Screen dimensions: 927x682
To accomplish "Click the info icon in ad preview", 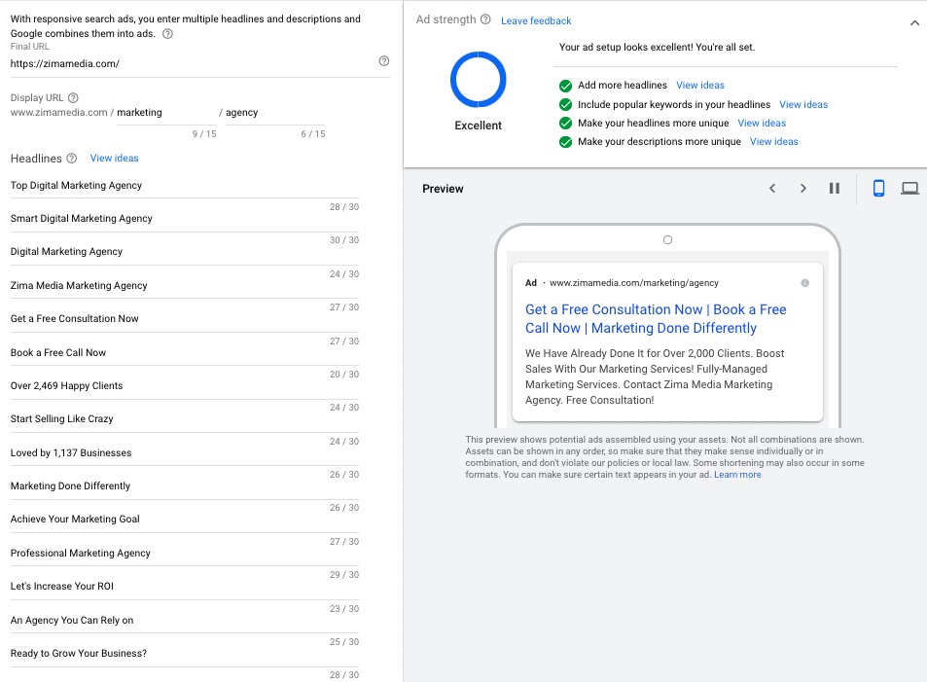I will [804, 283].
